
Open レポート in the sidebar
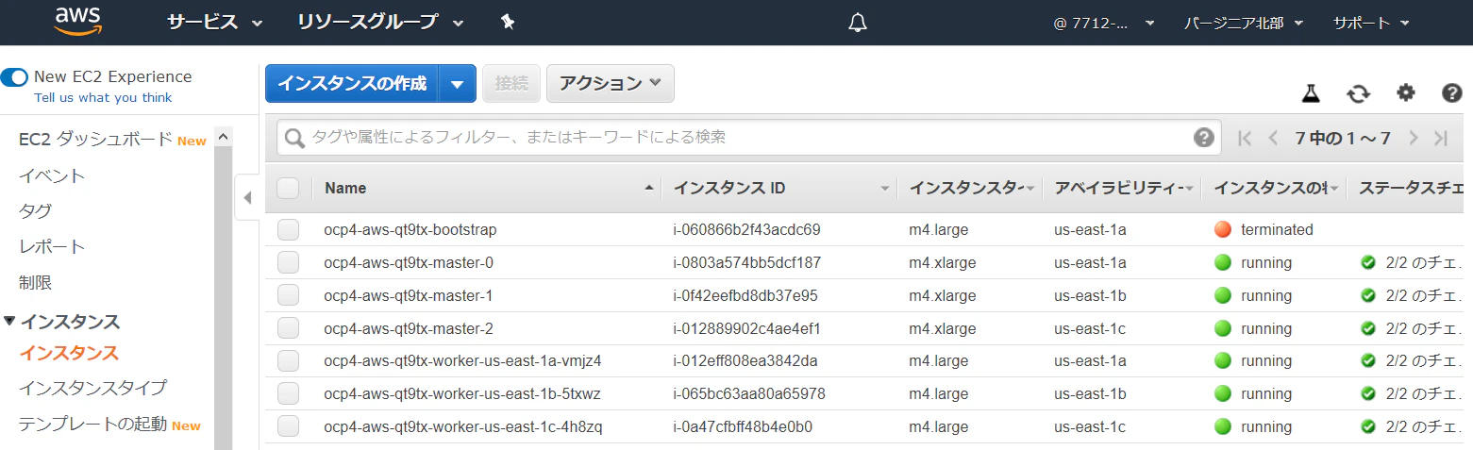(x=52, y=247)
